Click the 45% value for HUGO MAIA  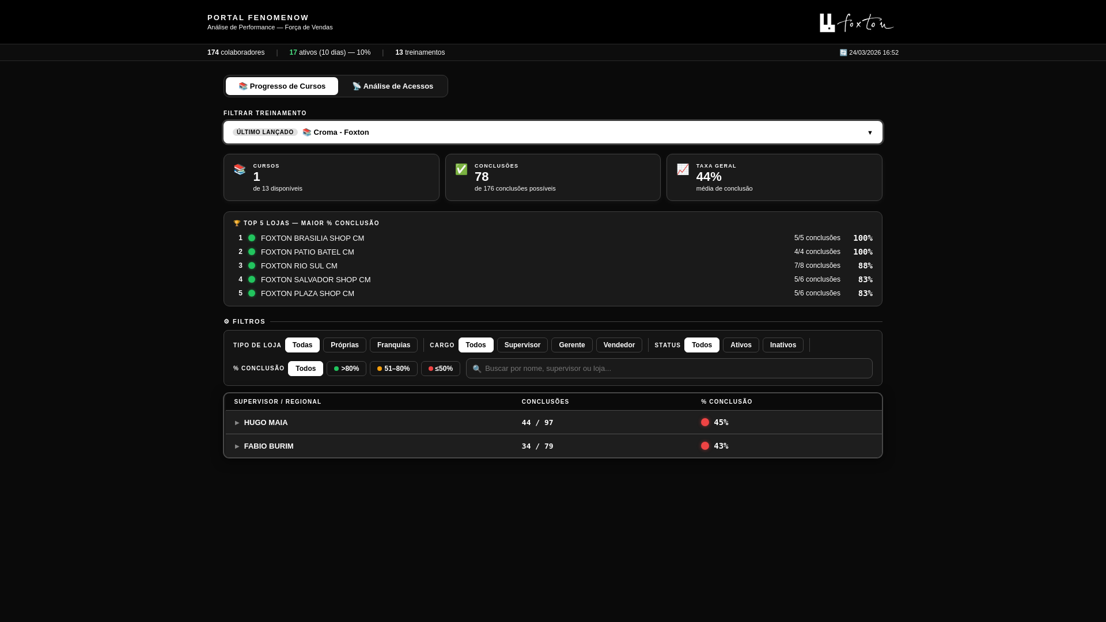pyautogui.click(x=721, y=422)
